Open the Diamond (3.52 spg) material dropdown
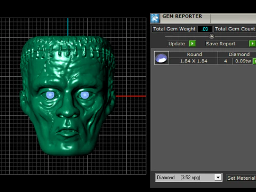 [218, 178]
